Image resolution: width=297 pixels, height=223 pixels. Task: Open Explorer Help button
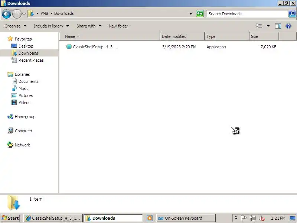tap(288, 26)
